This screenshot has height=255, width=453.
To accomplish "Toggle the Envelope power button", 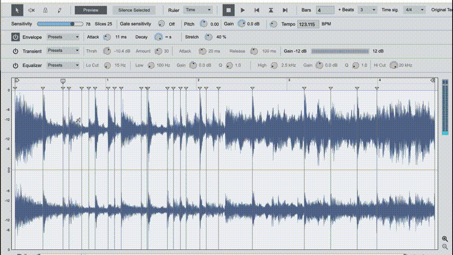I will (15, 37).
